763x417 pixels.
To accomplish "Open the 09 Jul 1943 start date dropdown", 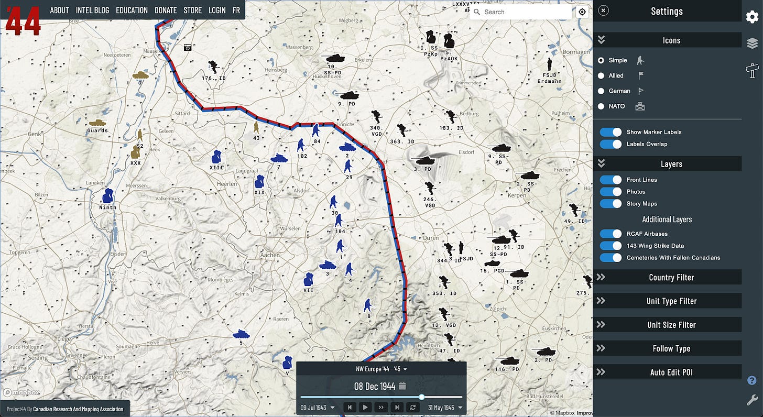I will 318,408.
